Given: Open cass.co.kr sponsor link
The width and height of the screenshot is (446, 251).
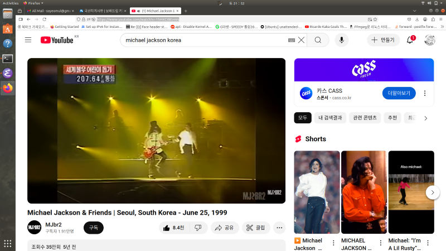Looking at the screenshot, I should pyautogui.click(x=342, y=98).
